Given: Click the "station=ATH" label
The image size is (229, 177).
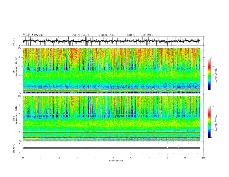Looking at the screenshot, I should (x=107, y=35).
